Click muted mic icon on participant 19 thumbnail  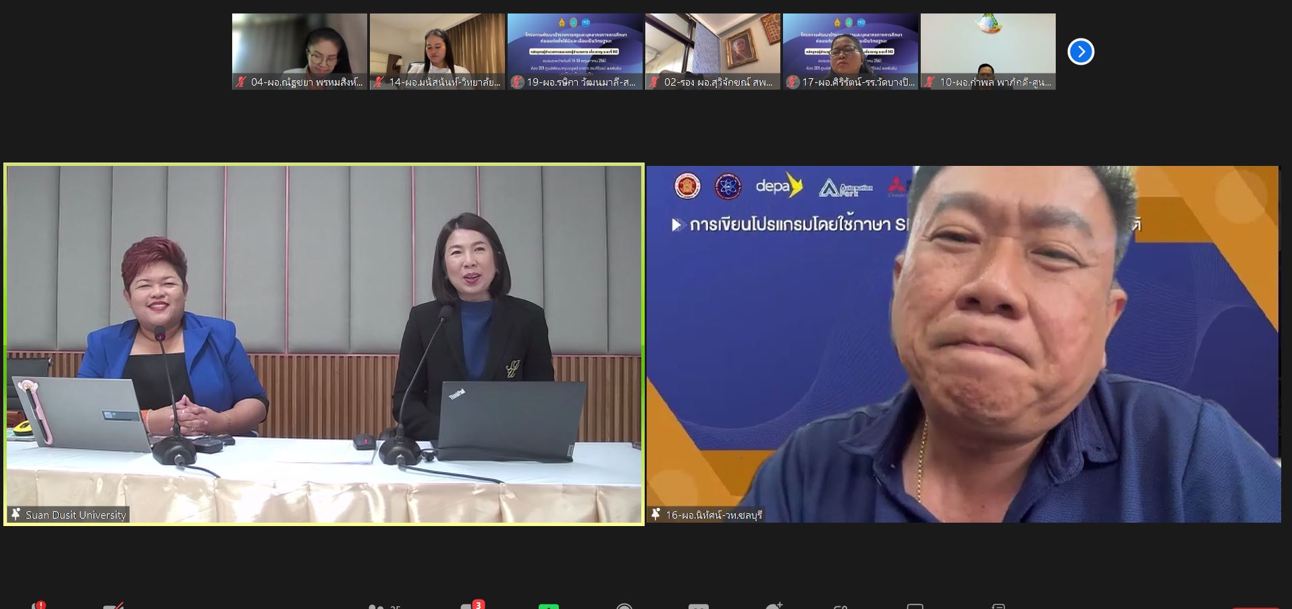[517, 82]
